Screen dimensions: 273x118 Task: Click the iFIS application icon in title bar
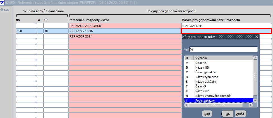pos(2,3)
